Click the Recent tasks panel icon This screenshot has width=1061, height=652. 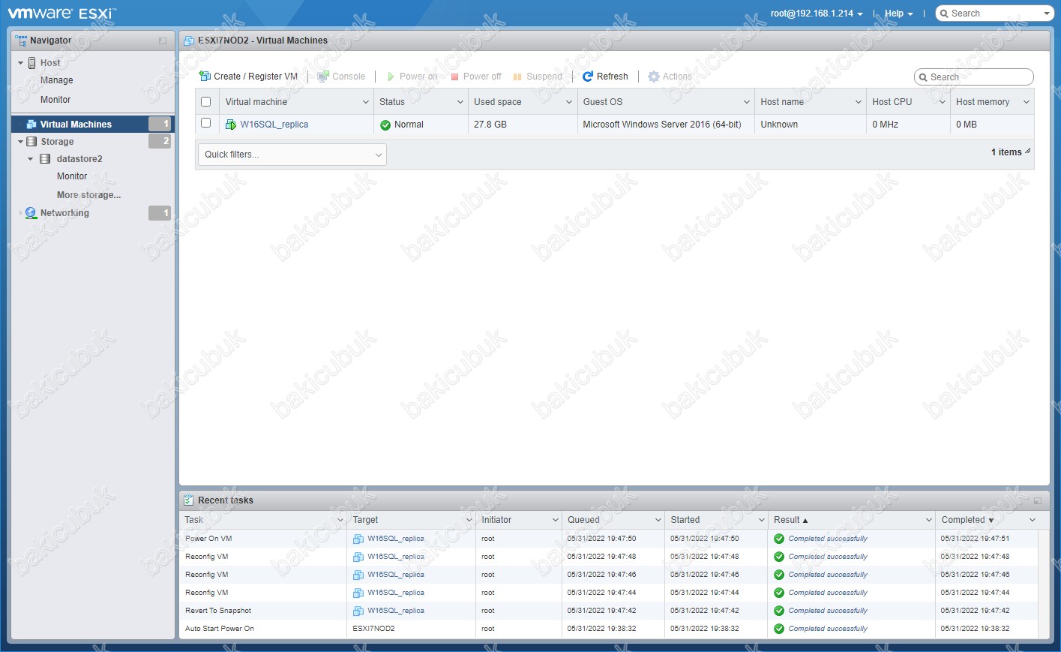(x=188, y=500)
